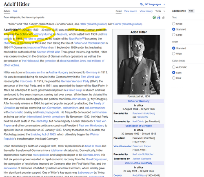Open the View history tab

[x=146, y=11]
